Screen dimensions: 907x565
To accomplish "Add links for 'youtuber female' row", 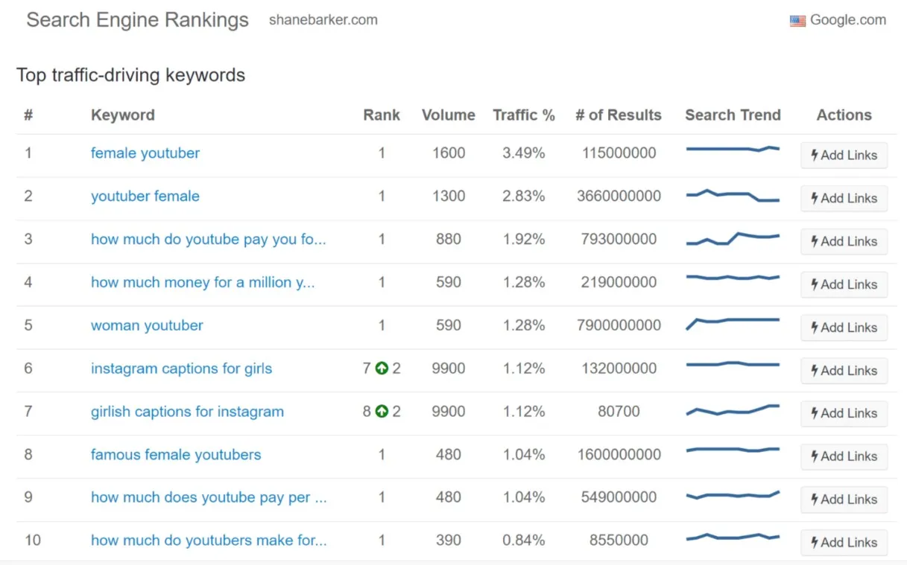I will 844,199.
